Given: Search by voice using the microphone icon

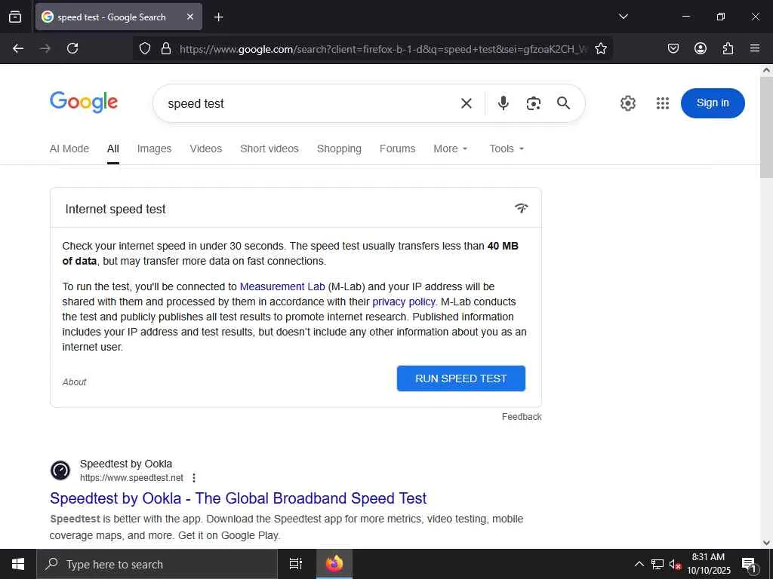Looking at the screenshot, I should pos(504,103).
